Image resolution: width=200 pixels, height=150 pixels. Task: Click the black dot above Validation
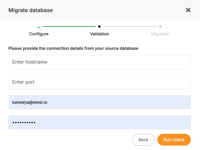(x=99, y=27)
